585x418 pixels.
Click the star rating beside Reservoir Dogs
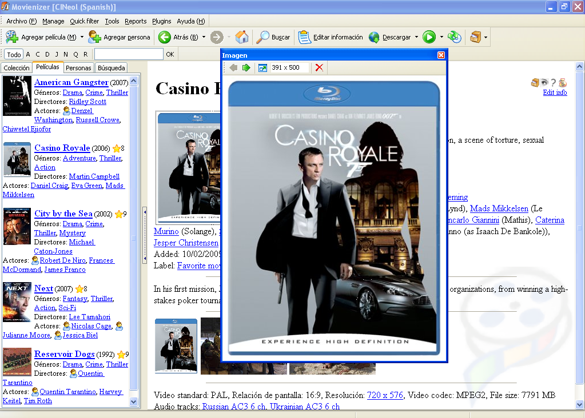pyautogui.click(x=121, y=354)
